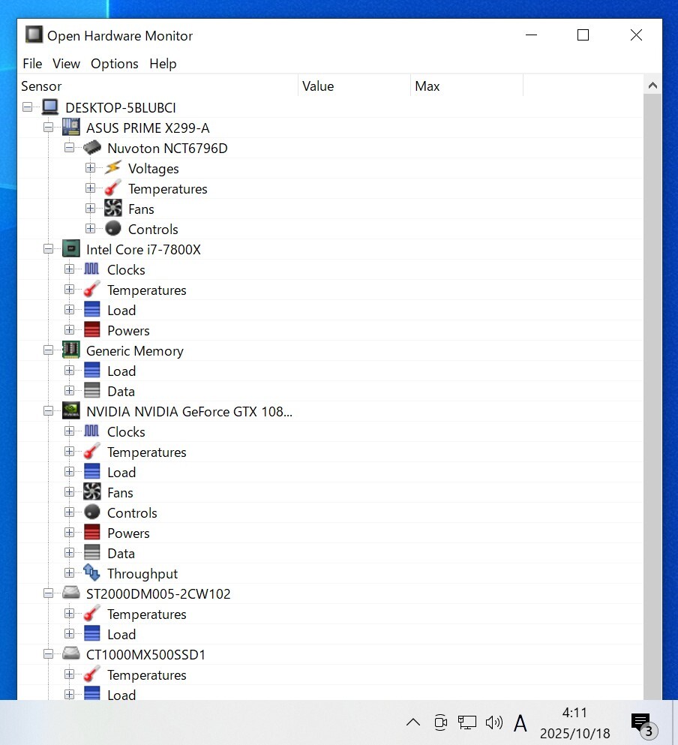The image size is (678, 745).
Task: Click the NVIDIA GeForce GPU icon
Action: click(x=70, y=411)
